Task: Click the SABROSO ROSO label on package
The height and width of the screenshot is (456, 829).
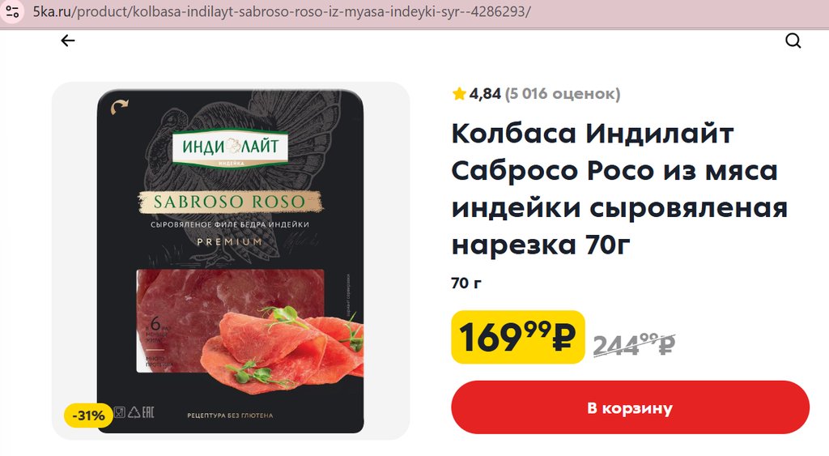Action: pyautogui.click(x=230, y=202)
